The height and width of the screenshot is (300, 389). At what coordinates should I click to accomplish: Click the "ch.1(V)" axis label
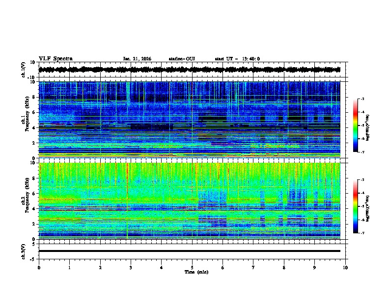pos(24,70)
